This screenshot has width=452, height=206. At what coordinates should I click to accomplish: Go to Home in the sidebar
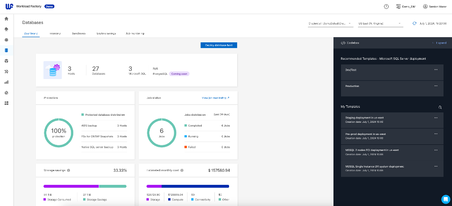coord(6,19)
